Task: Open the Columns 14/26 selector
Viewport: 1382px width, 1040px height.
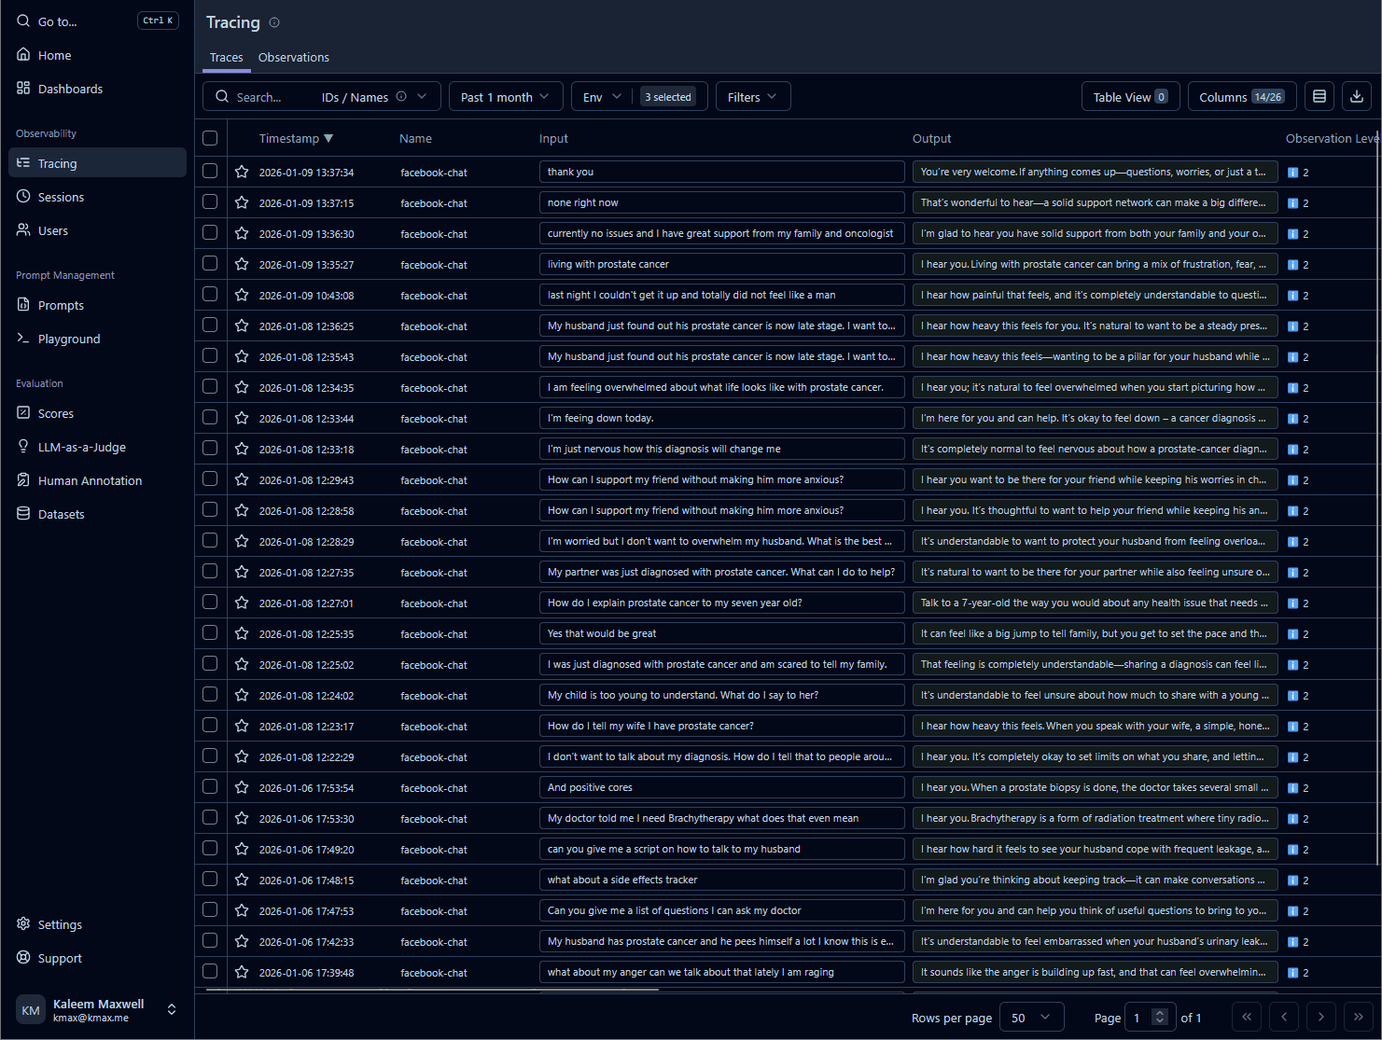Action: pyautogui.click(x=1242, y=97)
